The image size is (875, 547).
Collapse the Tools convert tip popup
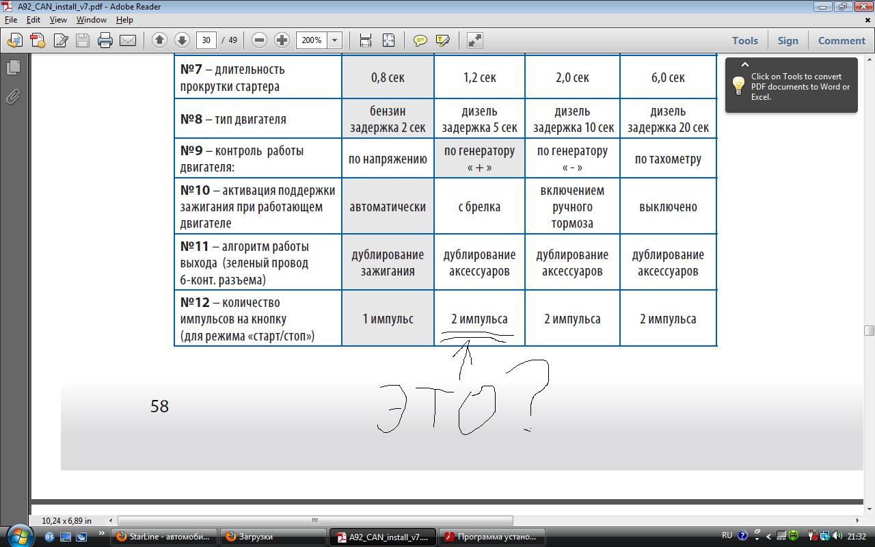tap(745, 65)
